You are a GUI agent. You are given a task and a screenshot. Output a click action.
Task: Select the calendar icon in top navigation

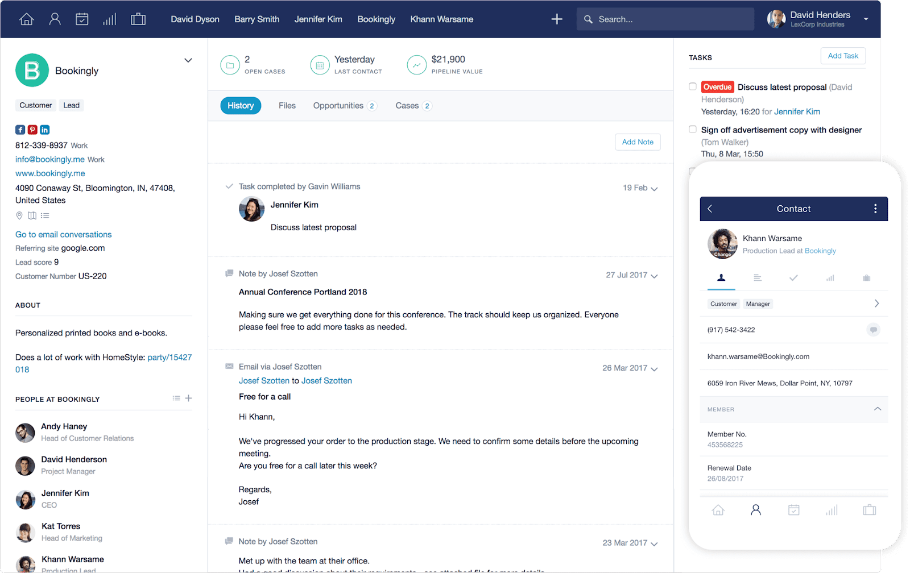pyautogui.click(x=82, y=19)
